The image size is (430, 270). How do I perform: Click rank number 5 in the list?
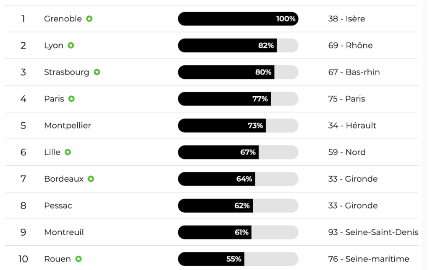23,126
